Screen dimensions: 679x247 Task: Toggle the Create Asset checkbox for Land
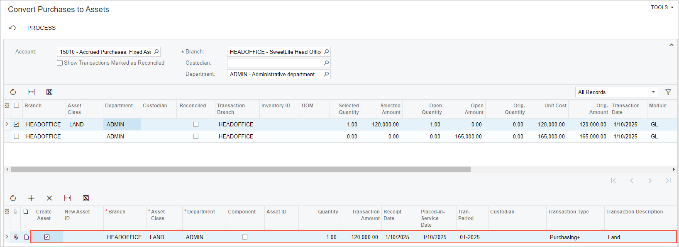(47, 237)
